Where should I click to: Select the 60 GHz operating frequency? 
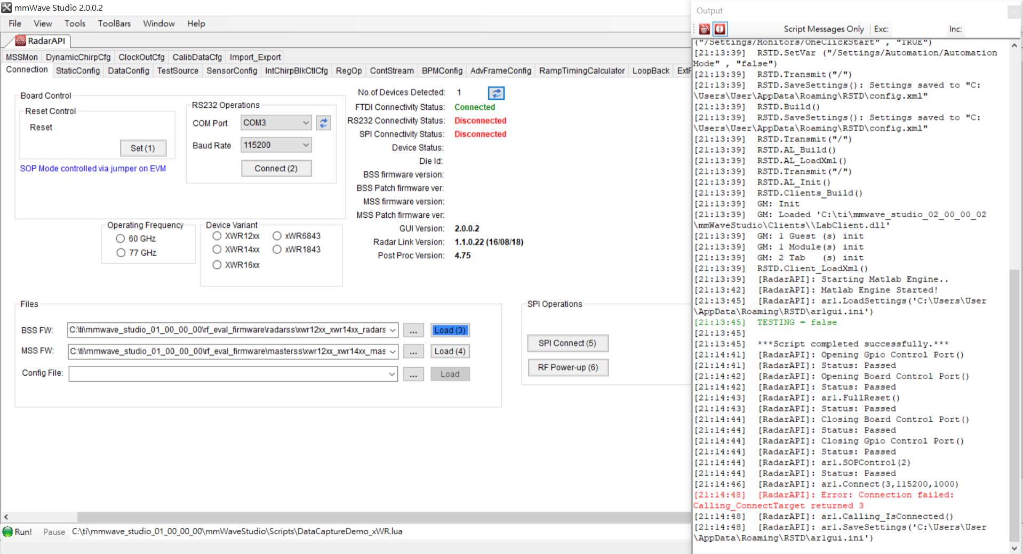tap(121, 239)
